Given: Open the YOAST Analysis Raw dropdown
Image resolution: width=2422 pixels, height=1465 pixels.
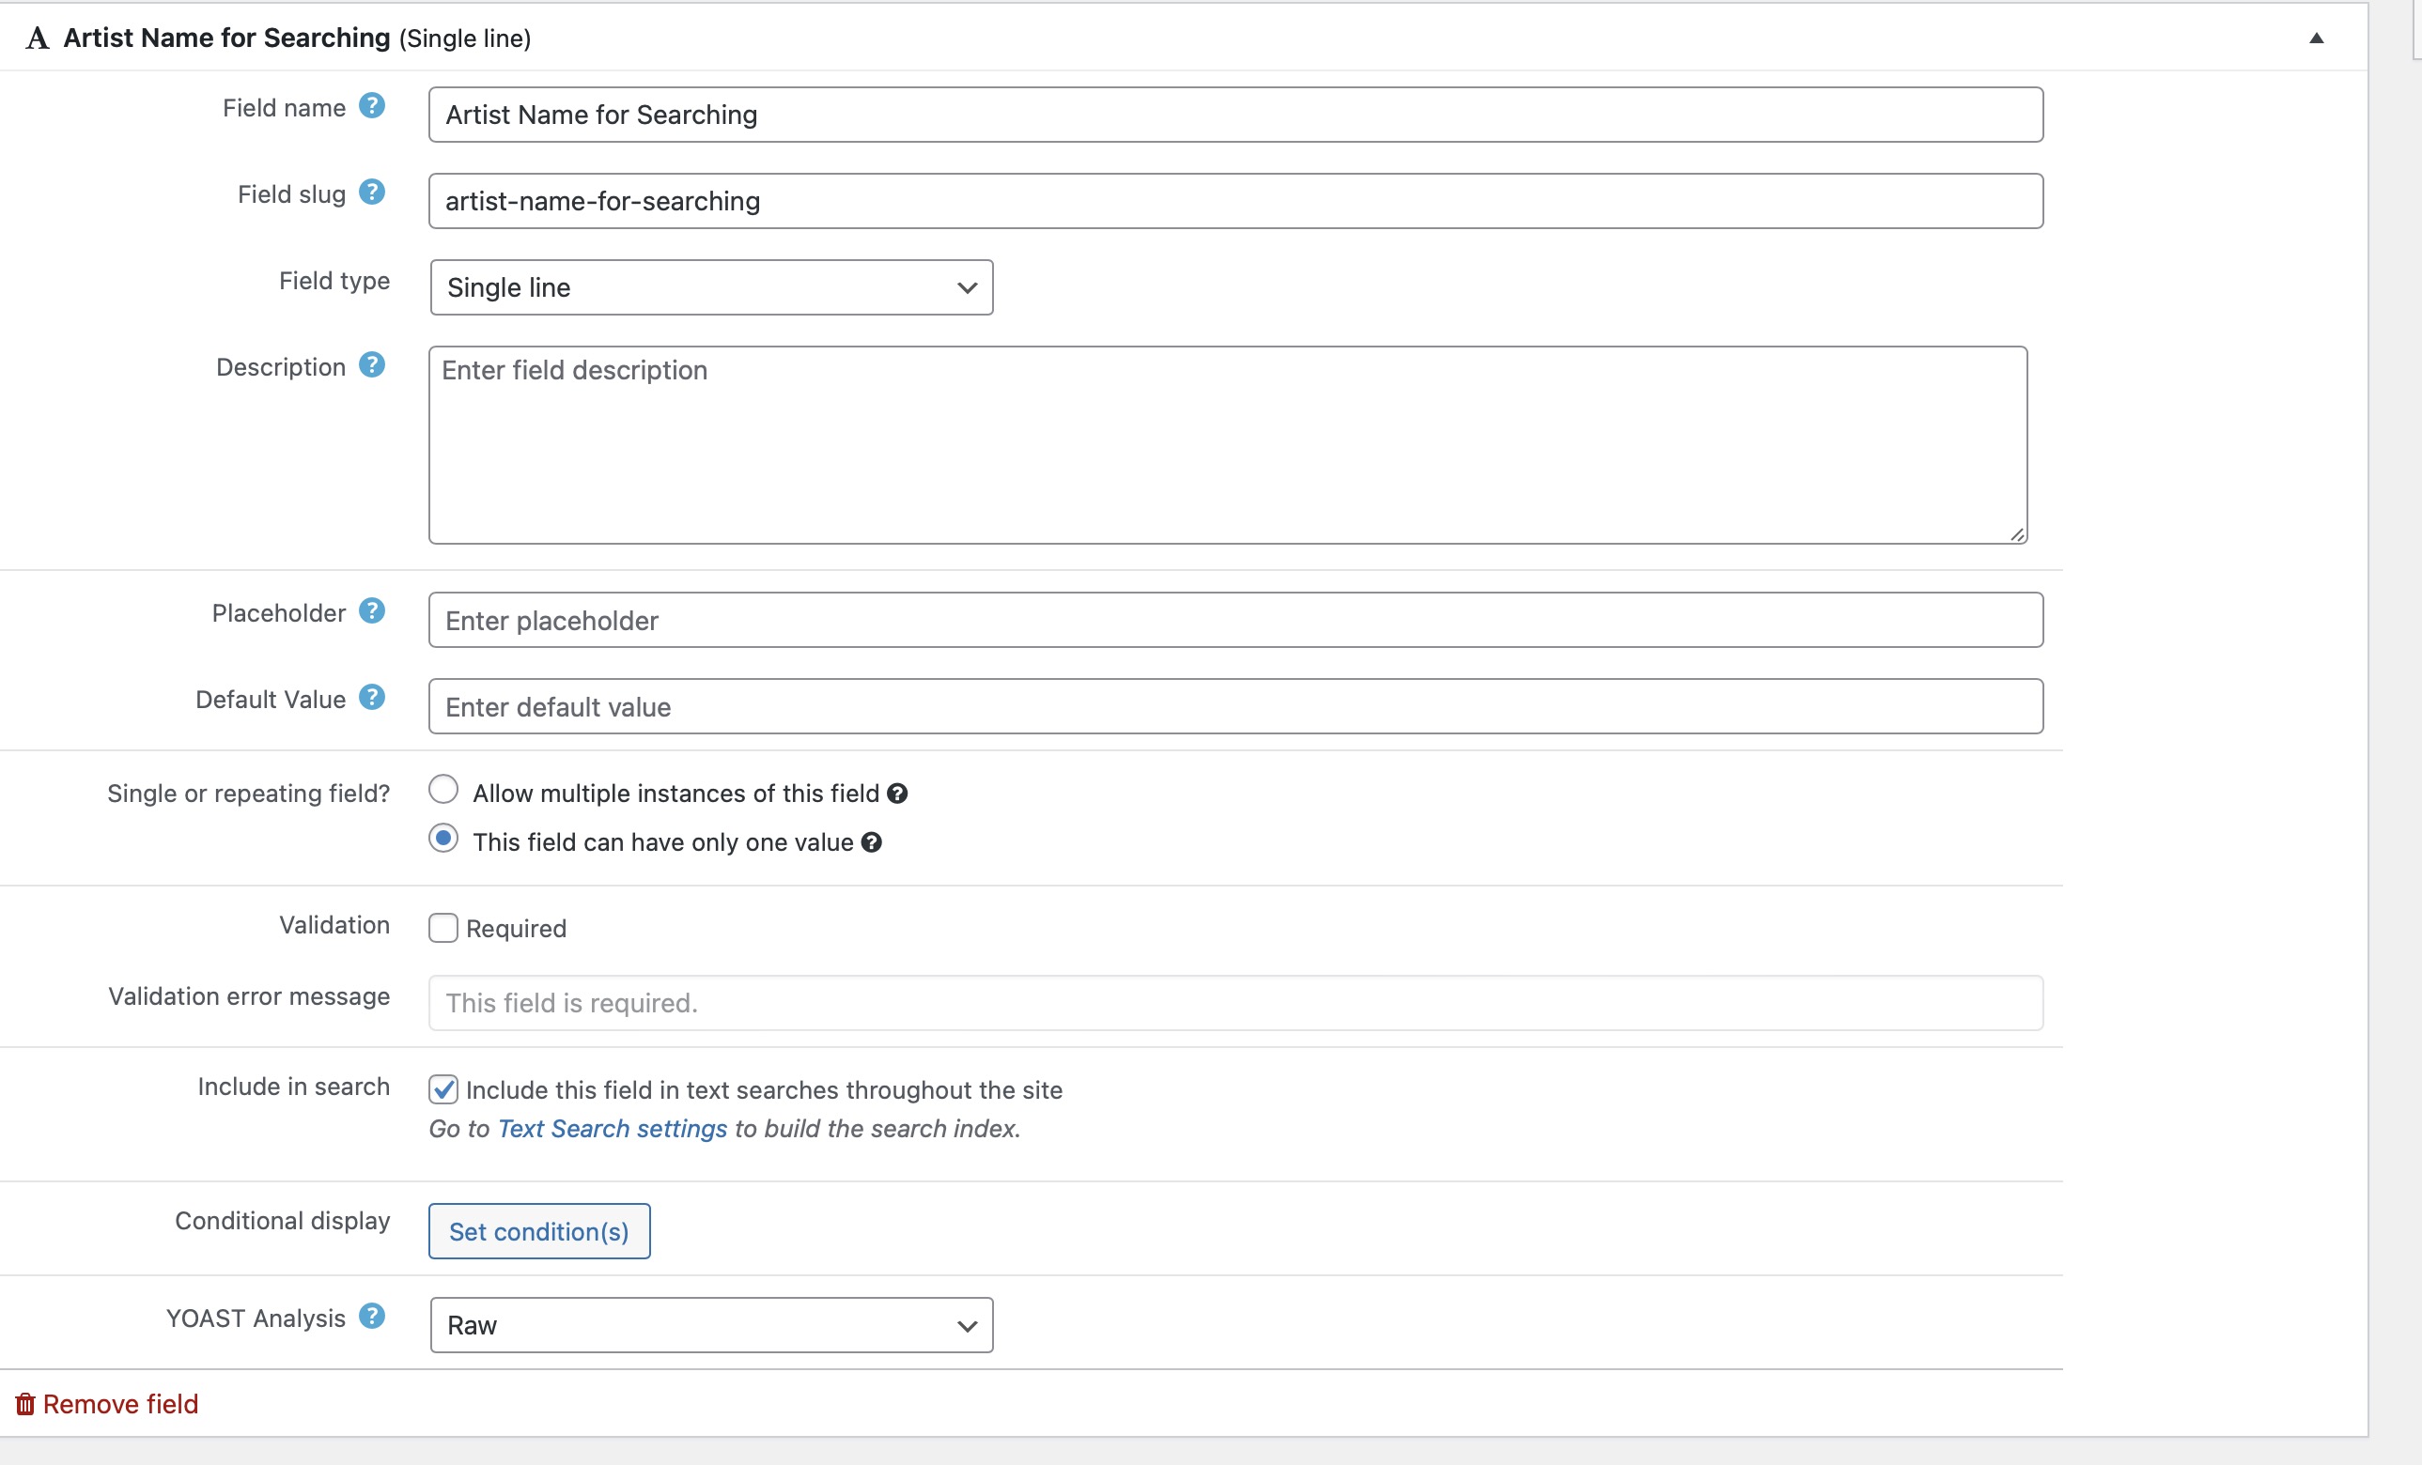Looking at the screenshot, I should coord(711,1325).
